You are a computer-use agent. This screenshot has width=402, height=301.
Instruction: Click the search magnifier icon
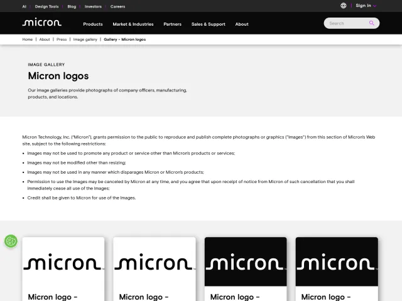coord(371,23)
